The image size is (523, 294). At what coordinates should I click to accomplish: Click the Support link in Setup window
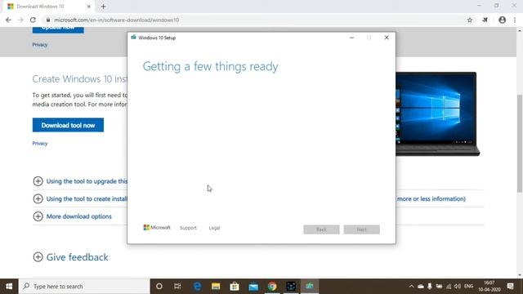(188, 228)
